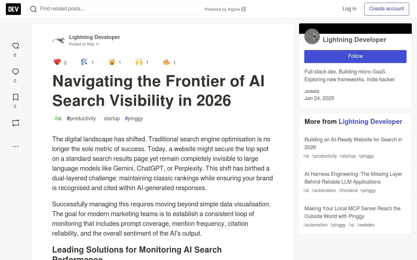
Task: Click the #webdev tag under MCP Server post
Action: point(366,225)
